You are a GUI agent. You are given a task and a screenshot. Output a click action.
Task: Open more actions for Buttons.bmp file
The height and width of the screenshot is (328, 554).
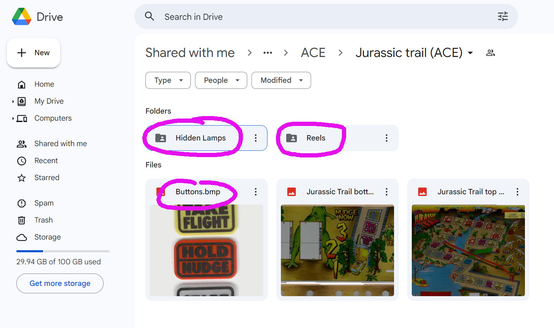pos(255,192)
